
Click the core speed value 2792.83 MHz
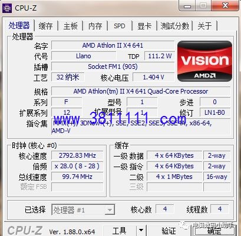(x=77, y=155)
